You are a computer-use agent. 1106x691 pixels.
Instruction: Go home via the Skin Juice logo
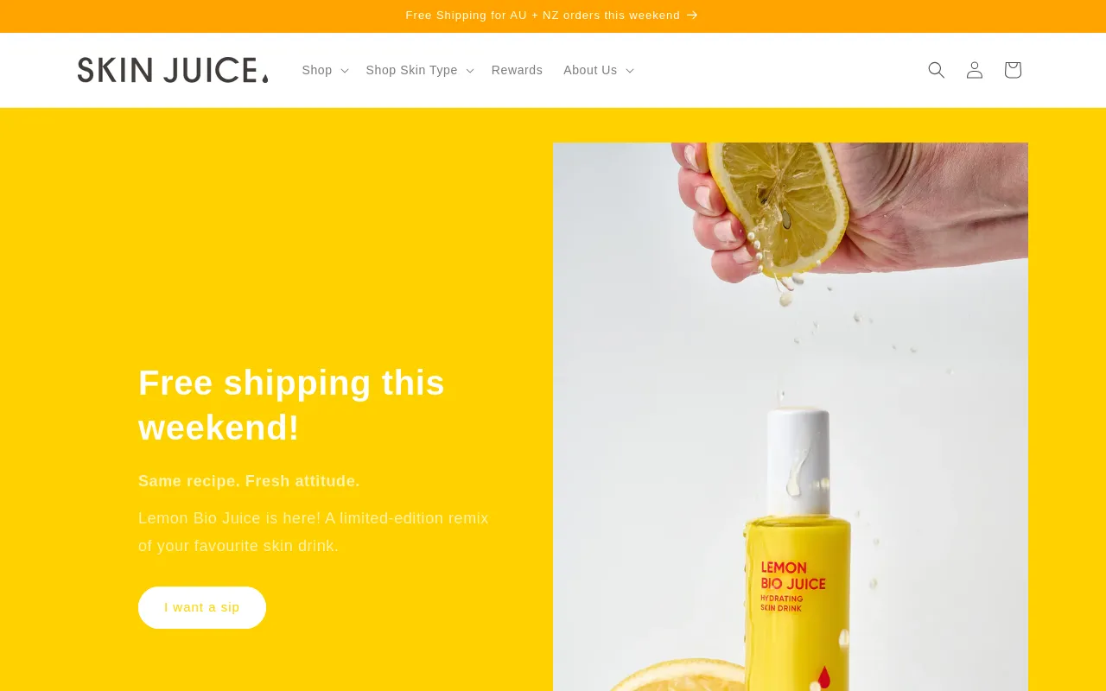pyautogui.click(x=173, y=70)
